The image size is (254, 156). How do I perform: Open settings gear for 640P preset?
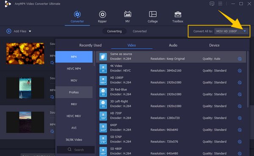pos(240,130)
